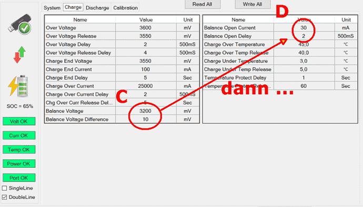The height and width of the screenshot is (207, 363).
Task: Click the Charge End Delay row name
Action: pos(67,78)
